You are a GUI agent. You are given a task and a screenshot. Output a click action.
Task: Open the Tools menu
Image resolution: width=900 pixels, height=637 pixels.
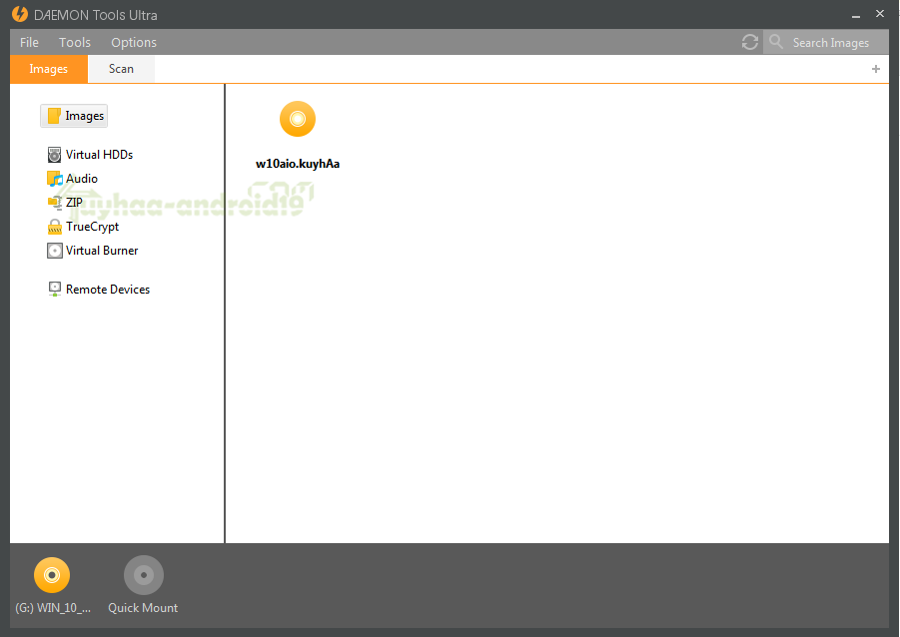(x=75, y=43)
